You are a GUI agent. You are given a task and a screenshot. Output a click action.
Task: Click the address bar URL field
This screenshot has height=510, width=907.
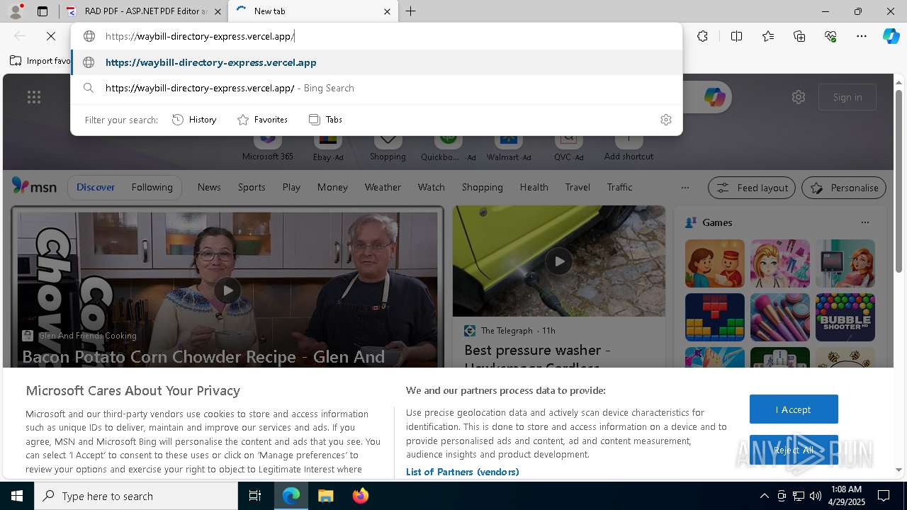click(376, 36)
